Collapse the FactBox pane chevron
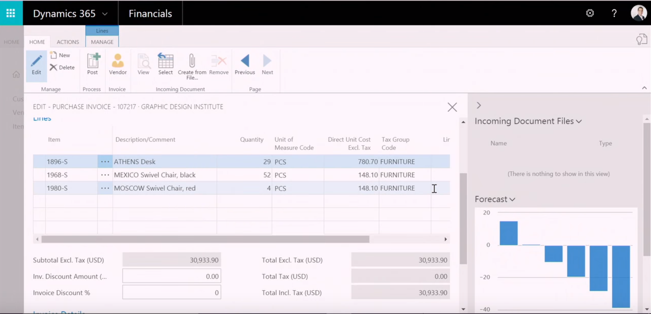Image resolution: width=651 pixels, height=314 pixels. (x=479, y=105)
